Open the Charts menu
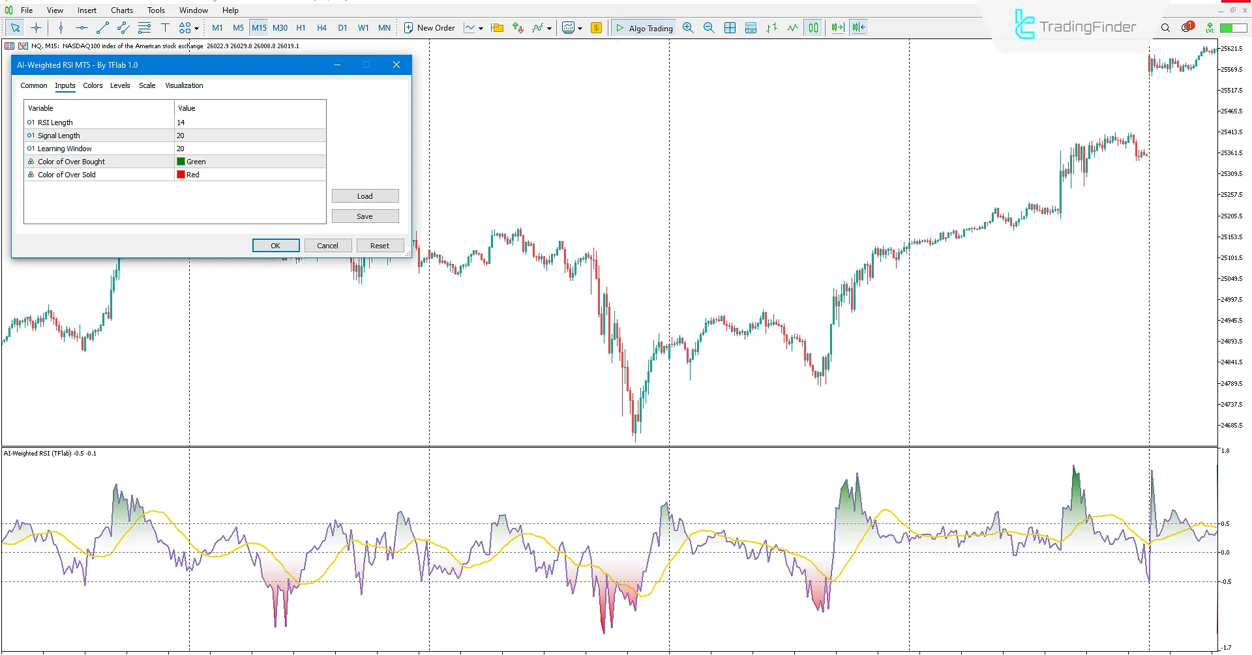Screen dimensions: 1252x655 coord(121,10)
